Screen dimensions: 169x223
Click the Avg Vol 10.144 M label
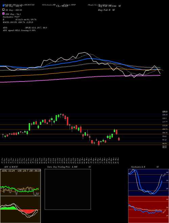tap(110, 6)
